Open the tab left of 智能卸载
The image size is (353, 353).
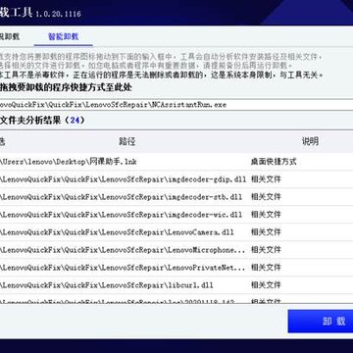pyautogui.click(x=10, y=36)
